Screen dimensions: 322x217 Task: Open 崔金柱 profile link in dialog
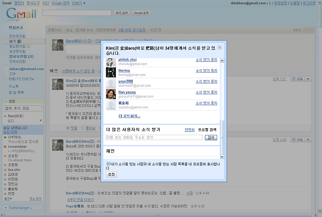[x=123, y=103]
